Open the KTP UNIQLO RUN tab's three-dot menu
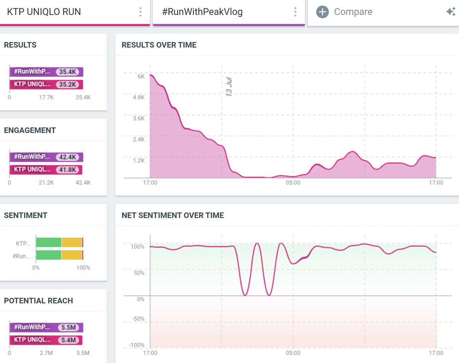Screen dimensions: 459x363 click(141, 12)
